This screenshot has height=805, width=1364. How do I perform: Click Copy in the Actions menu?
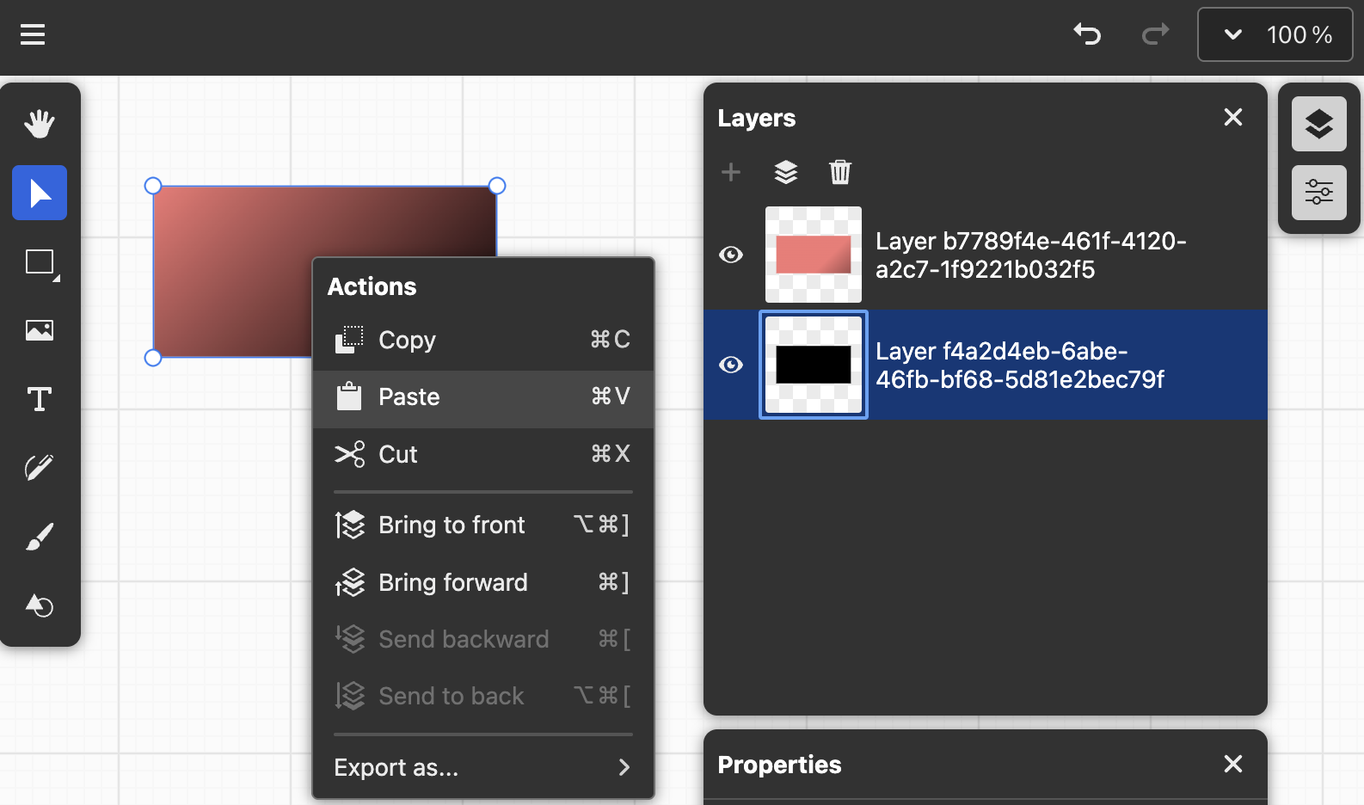[x=482, y=340]
